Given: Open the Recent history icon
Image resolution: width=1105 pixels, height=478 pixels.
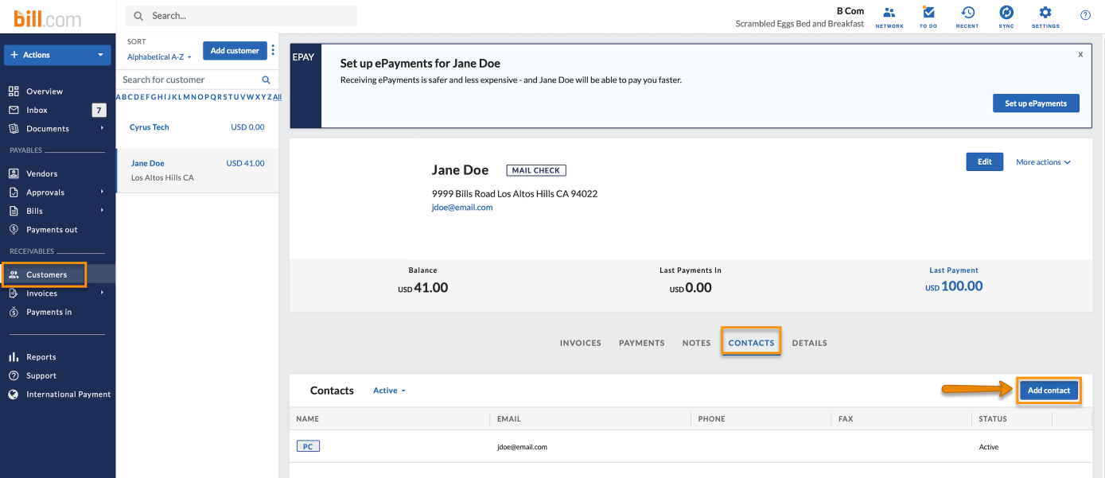Looking at the screenshot, I should [x=967, y=16].
